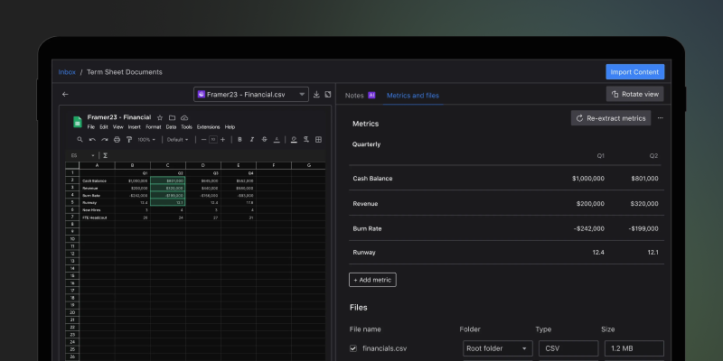Image resolution: width=723 pixels, height=361 pixels.
Task: Click the move-to-folder icon beside the title
Action: point(172,118)
